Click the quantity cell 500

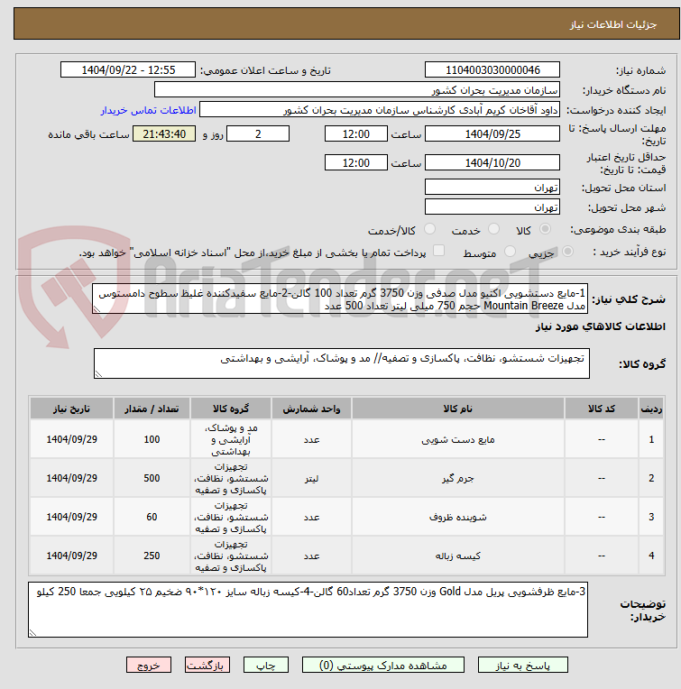click(x=152, y=478)
